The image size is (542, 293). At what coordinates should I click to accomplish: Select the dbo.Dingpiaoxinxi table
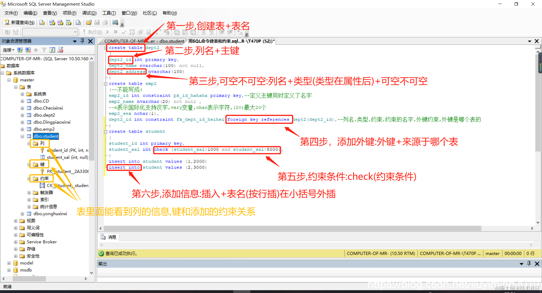pos(52,122)
